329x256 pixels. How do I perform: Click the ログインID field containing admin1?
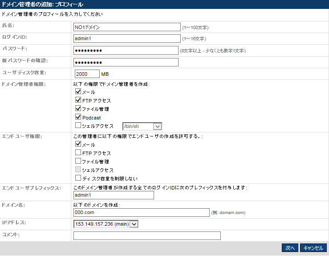pyautogui.click(x=127, y=38)
